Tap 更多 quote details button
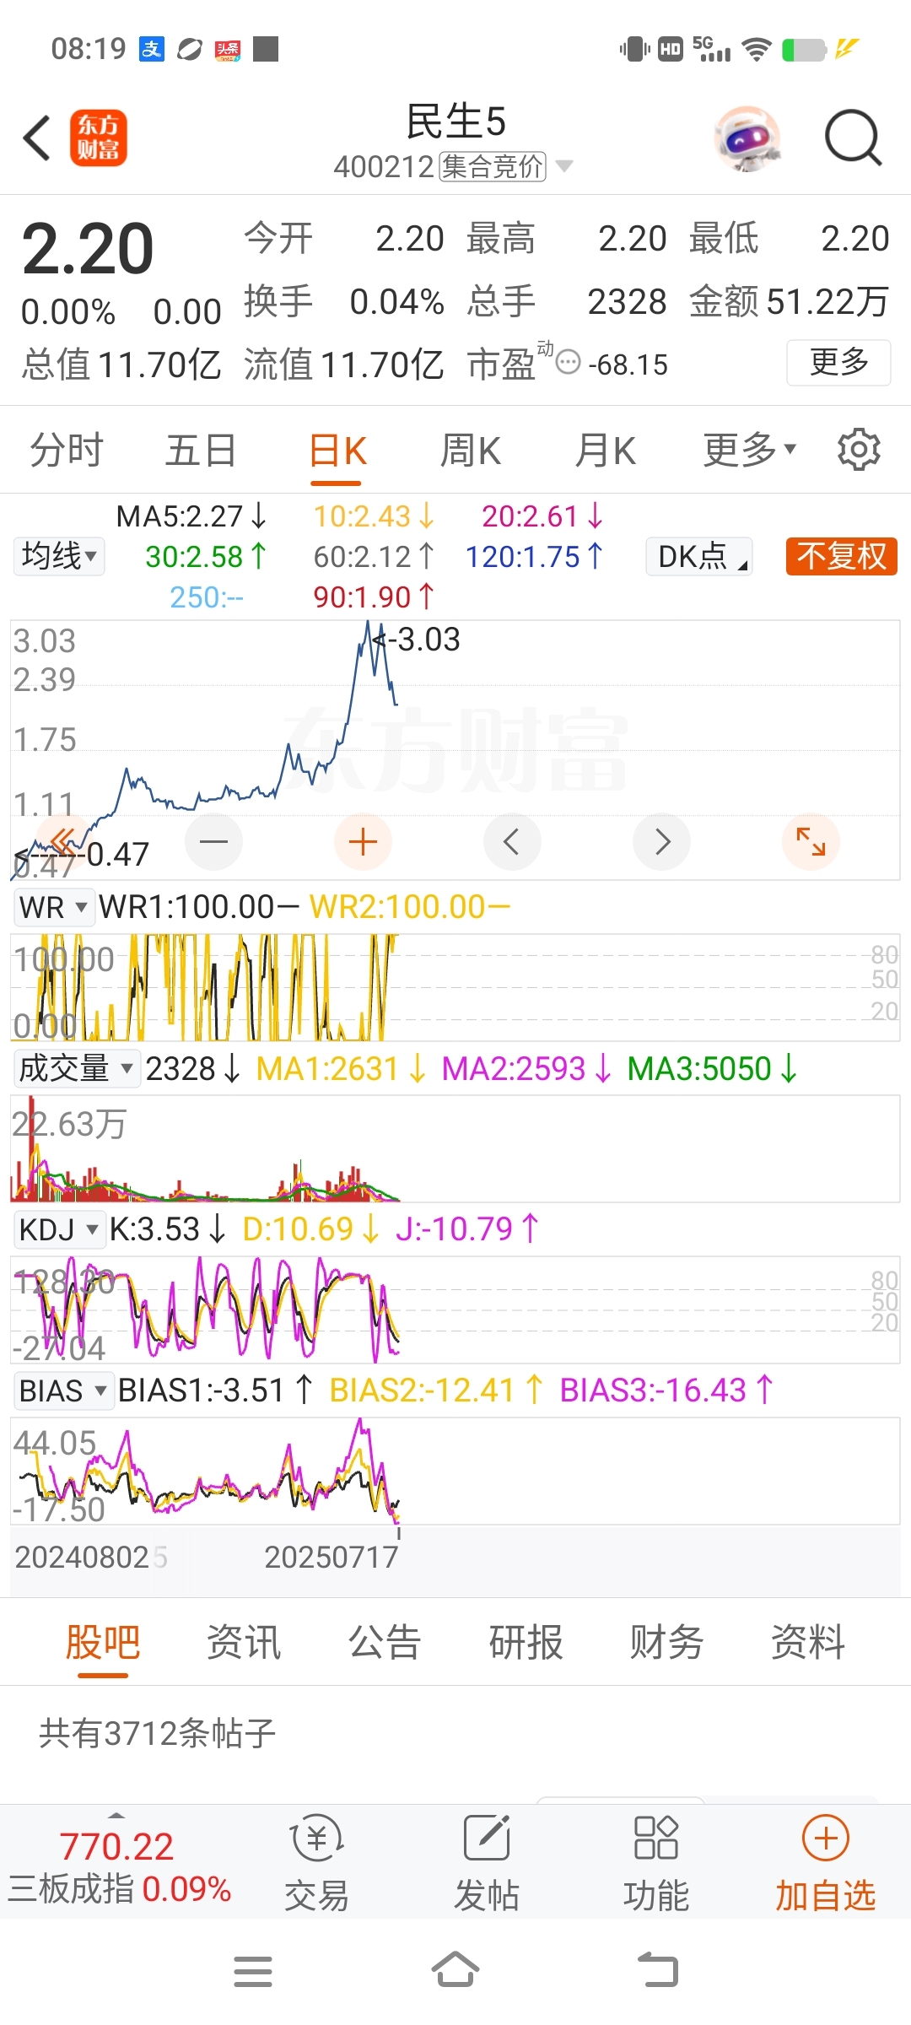The image size is (911, 2025). pyautogui.click(x=838, y=363)
